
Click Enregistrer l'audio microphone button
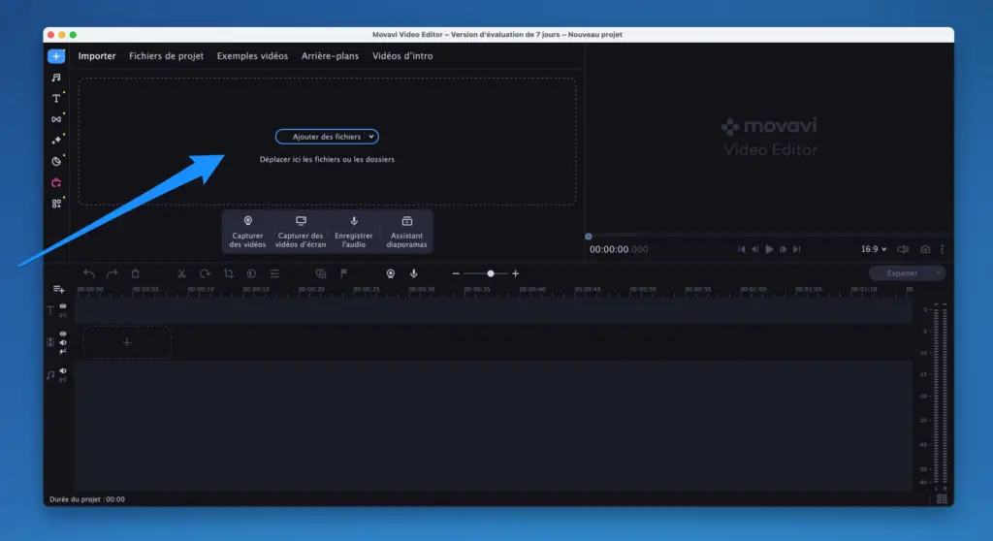[x=354, y=232]
